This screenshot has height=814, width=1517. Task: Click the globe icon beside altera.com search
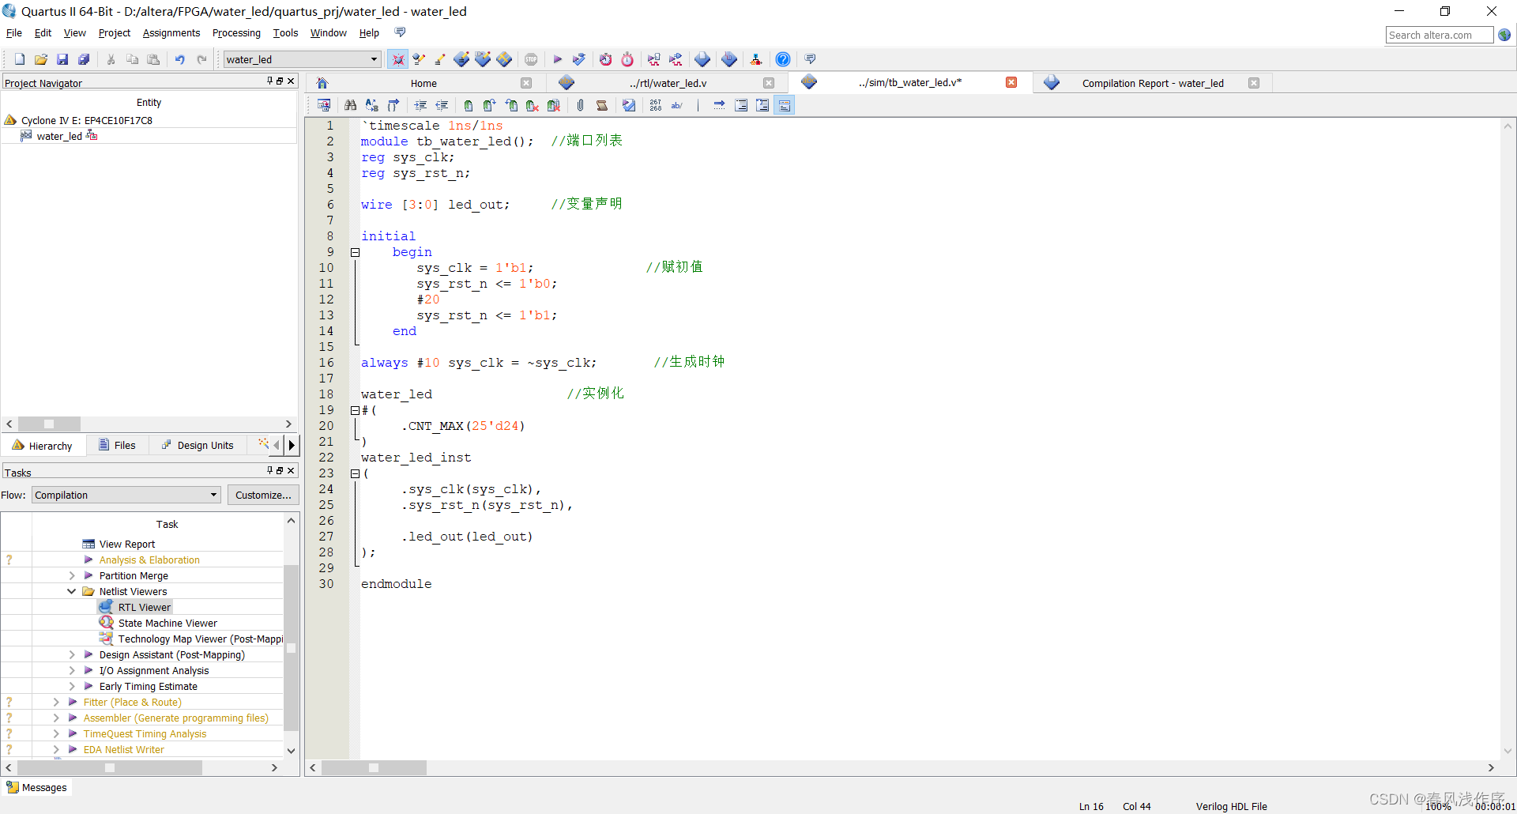pos(1504,35)
